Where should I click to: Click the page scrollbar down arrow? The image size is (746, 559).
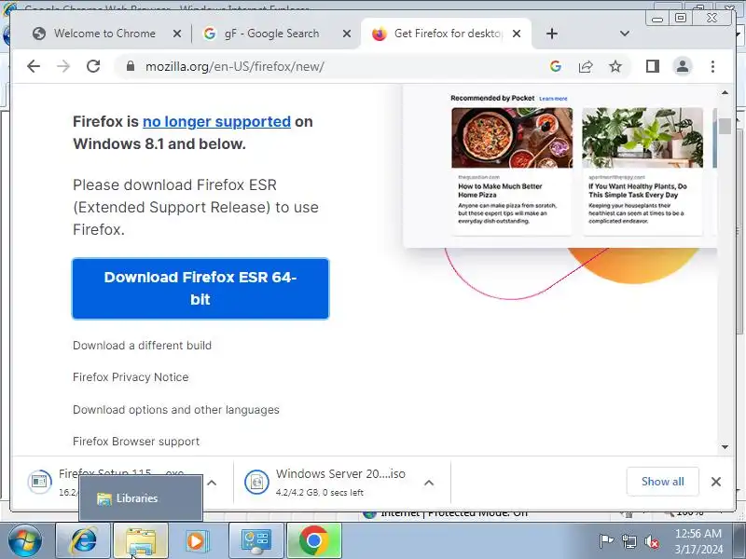725,447
